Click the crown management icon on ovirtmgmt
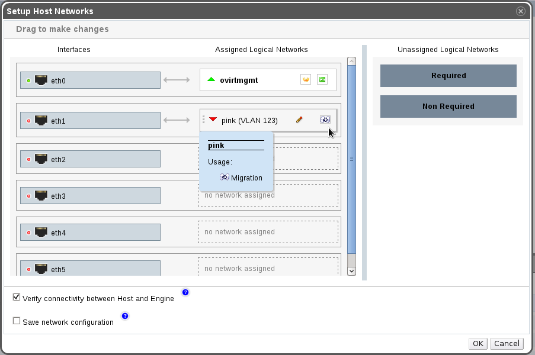This screenshot has width=535, height=355. [x=306, y=79]
